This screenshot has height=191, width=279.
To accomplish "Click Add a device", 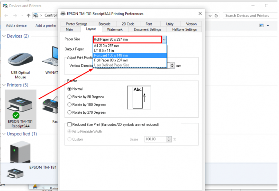I will coord(16,25).
